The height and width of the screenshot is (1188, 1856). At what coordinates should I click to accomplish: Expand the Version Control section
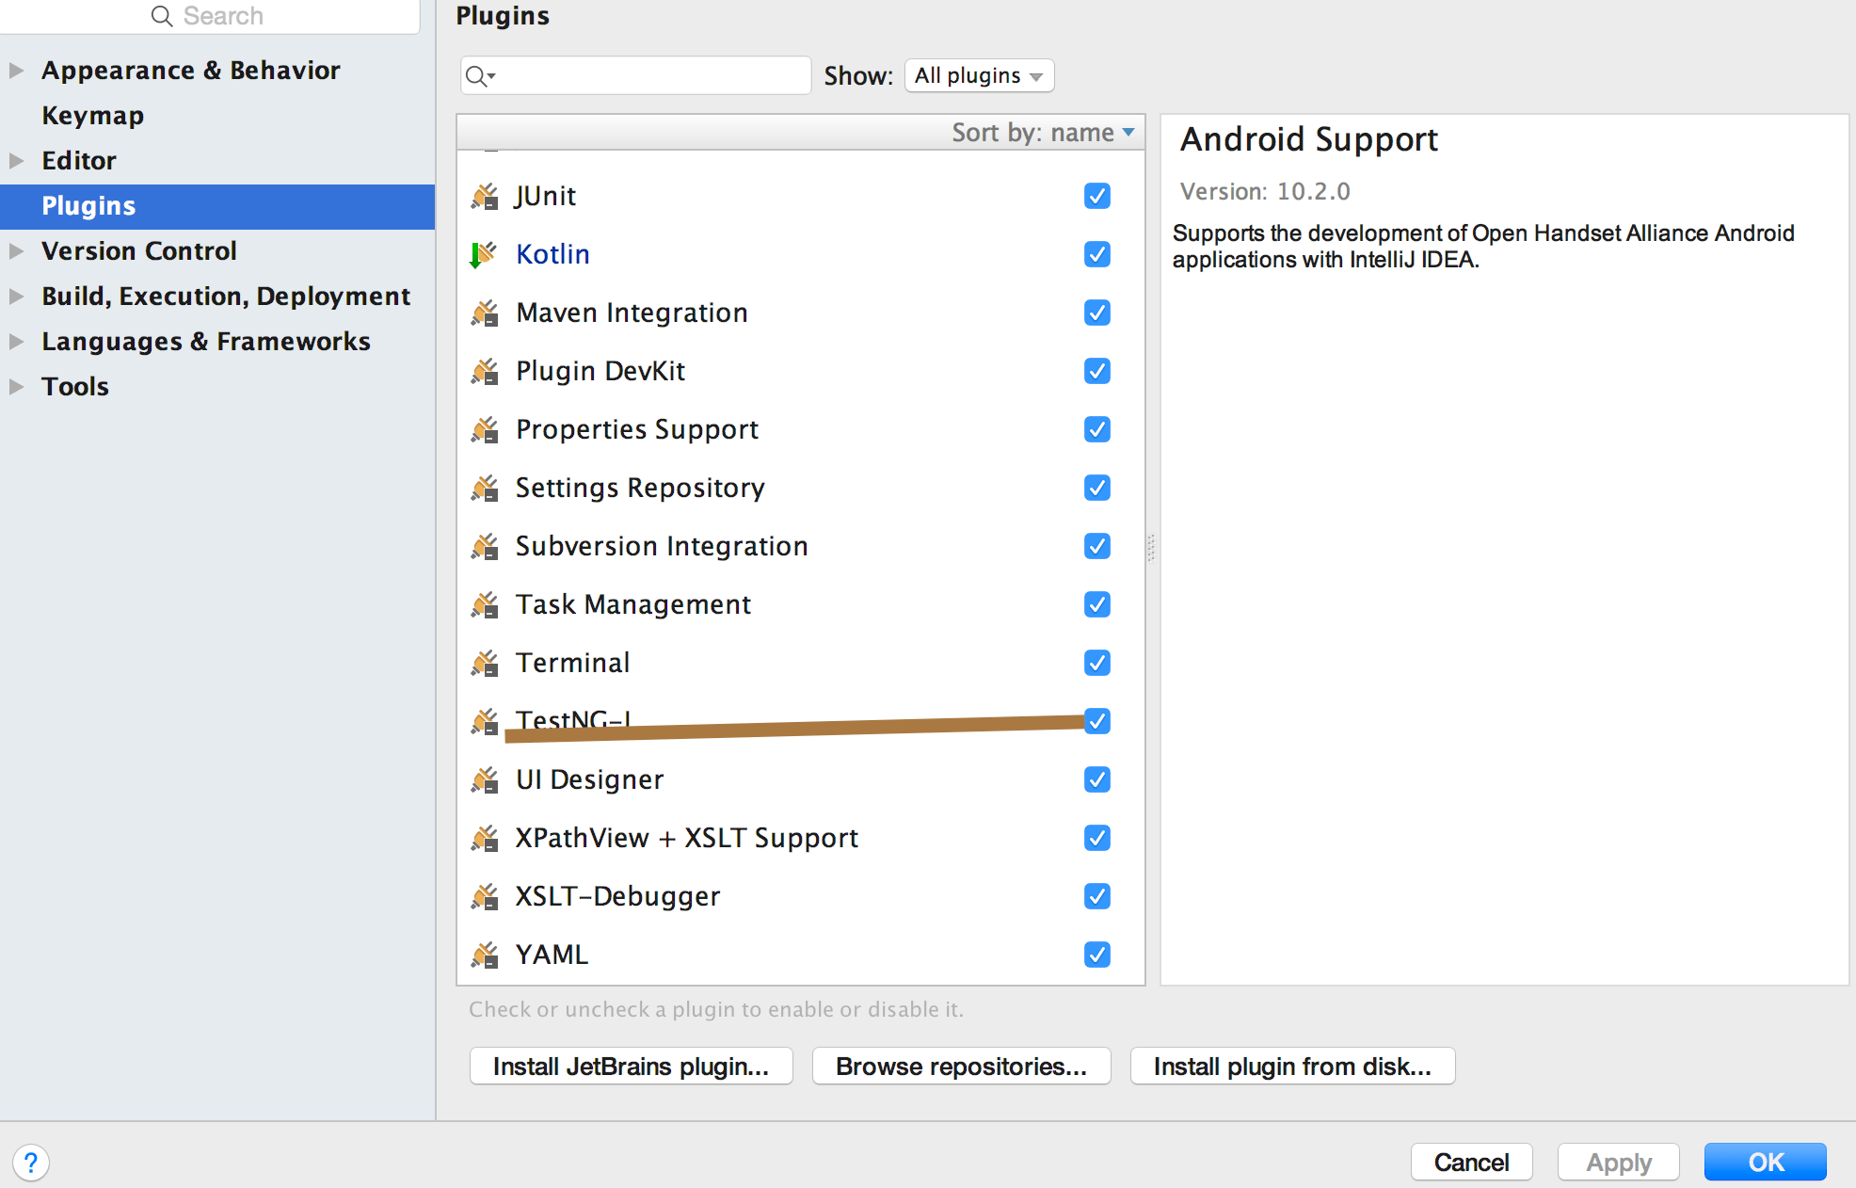click(x=16, y=251)
